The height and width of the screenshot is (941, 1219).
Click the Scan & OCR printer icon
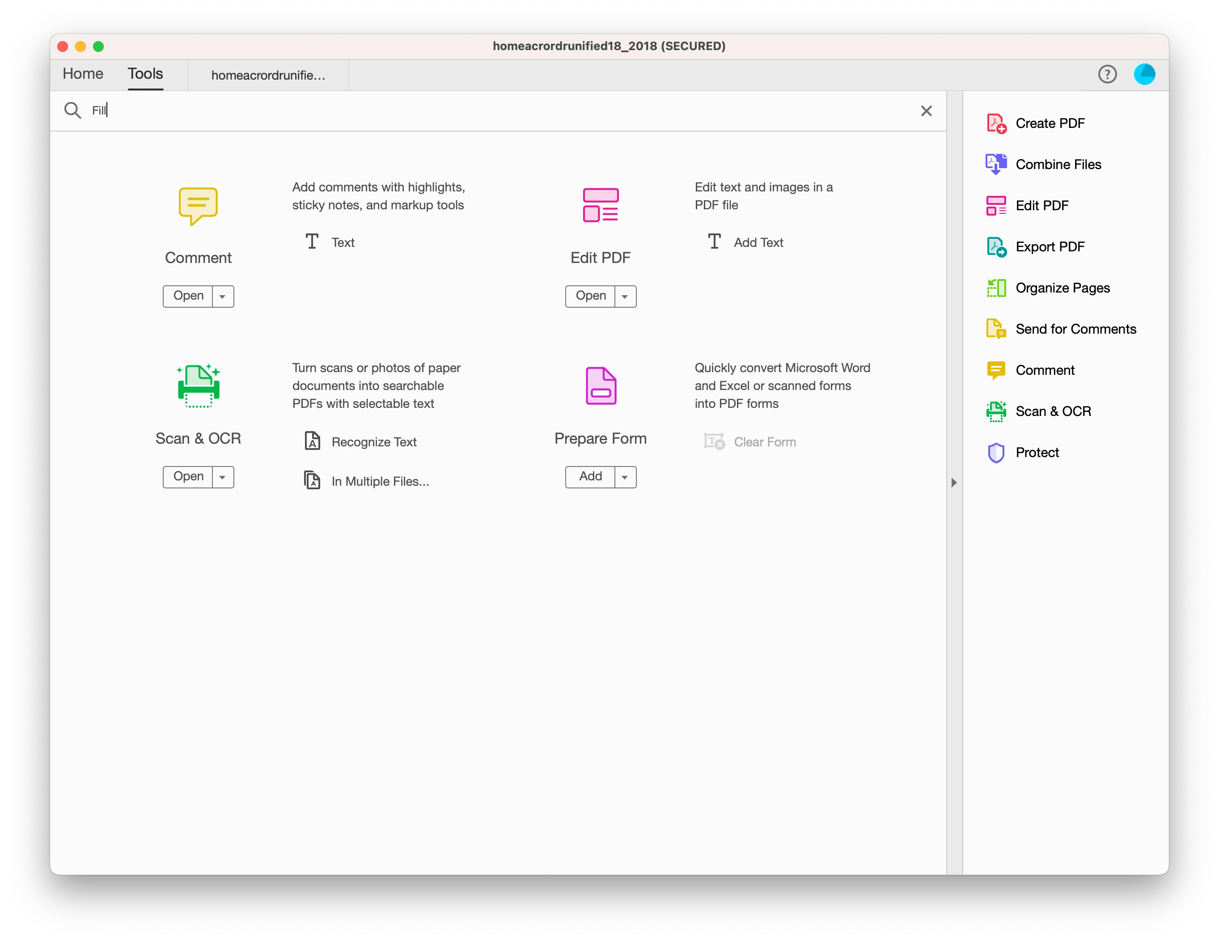coord(198,386)
